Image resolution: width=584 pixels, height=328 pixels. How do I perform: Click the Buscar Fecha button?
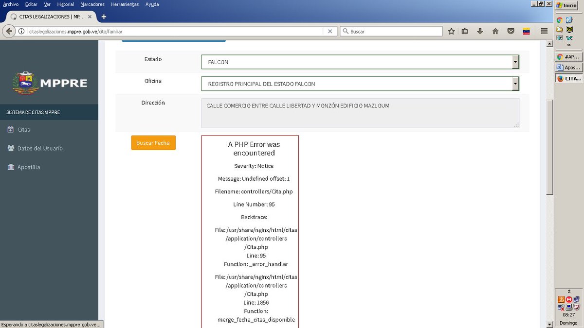coord(153,143)
